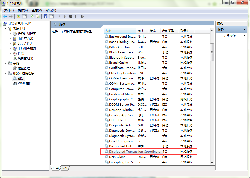250x178 pixels.
Task: Click the services list vertical scrollbar thumb
Action: tap(212, 52)
